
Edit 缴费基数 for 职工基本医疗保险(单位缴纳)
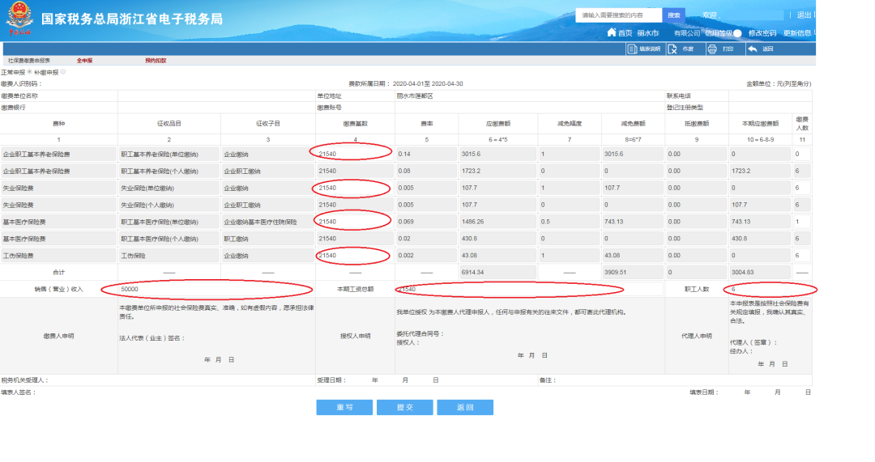click(x=354, y=222)
